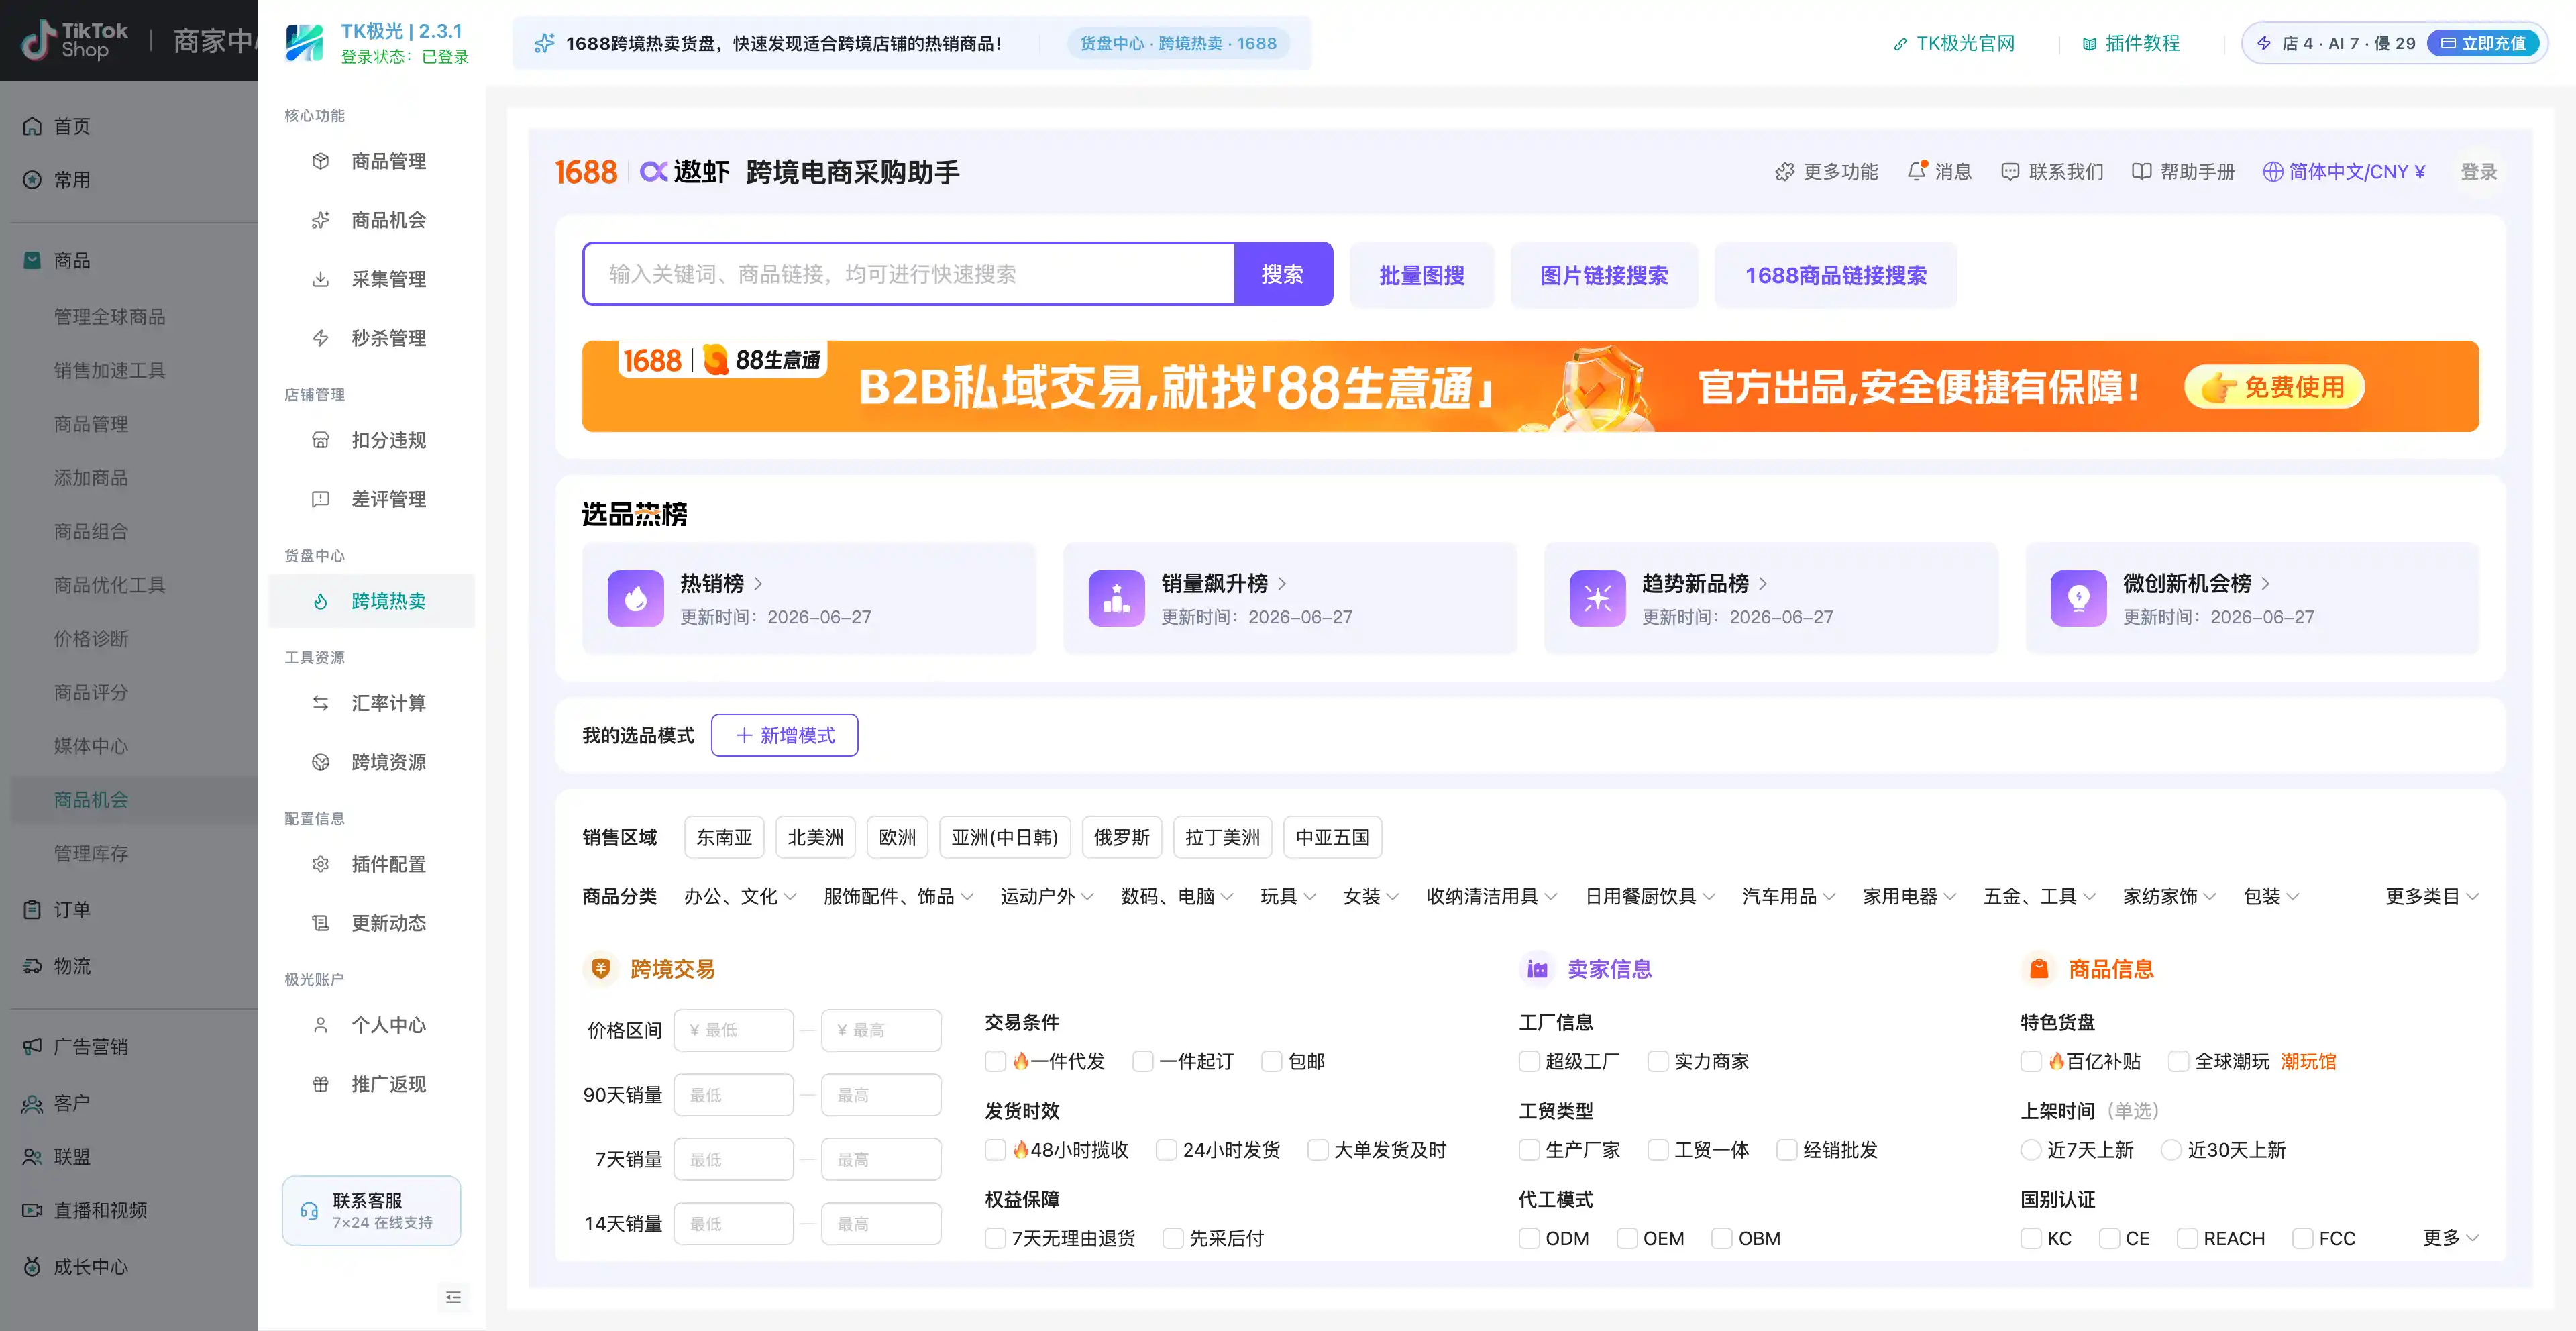This screenshot has height=1331, width=2576.
Task: Select the 俄罗斯 sales region tab
Action: tap(1121, 837)
